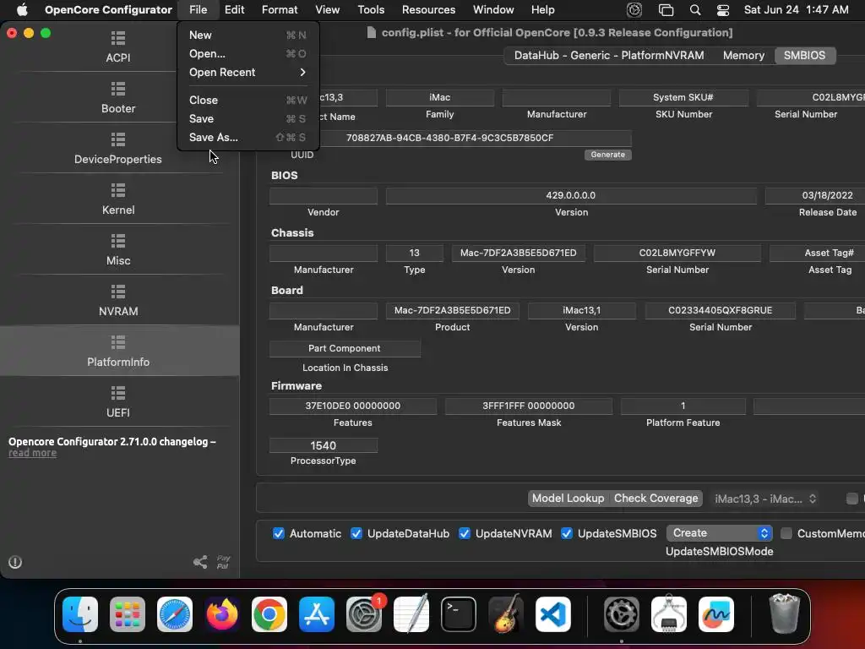Select the PlatformInfo sidebar section

tap(118, 351)
